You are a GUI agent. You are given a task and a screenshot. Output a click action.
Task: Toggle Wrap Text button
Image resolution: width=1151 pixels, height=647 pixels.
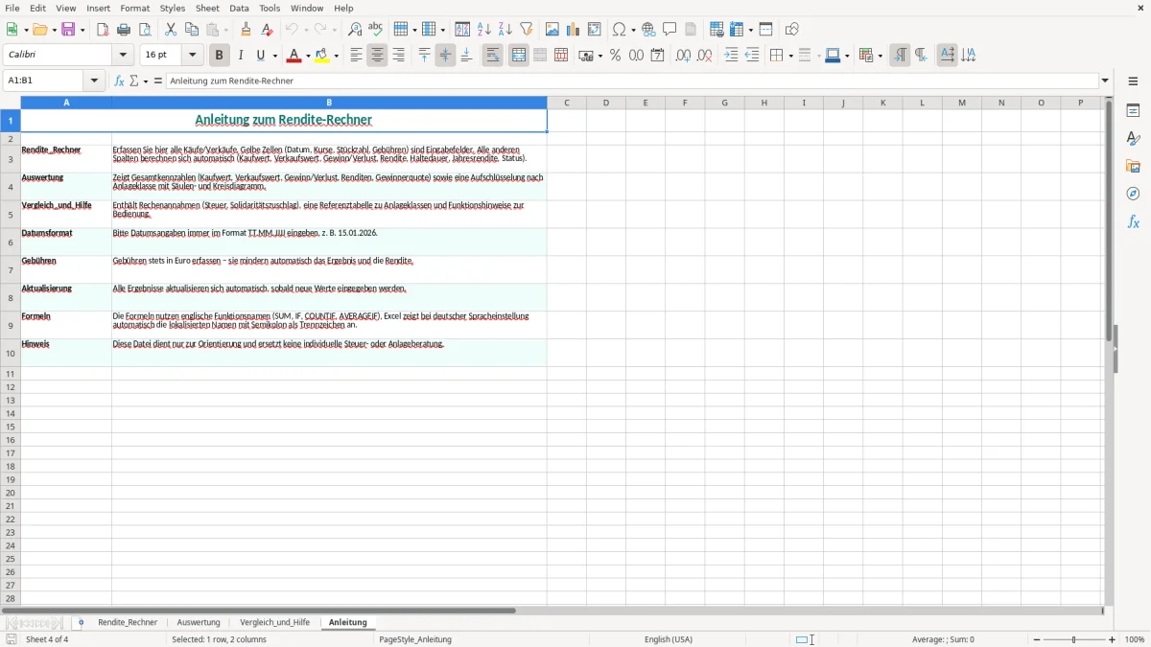point(492,56)
